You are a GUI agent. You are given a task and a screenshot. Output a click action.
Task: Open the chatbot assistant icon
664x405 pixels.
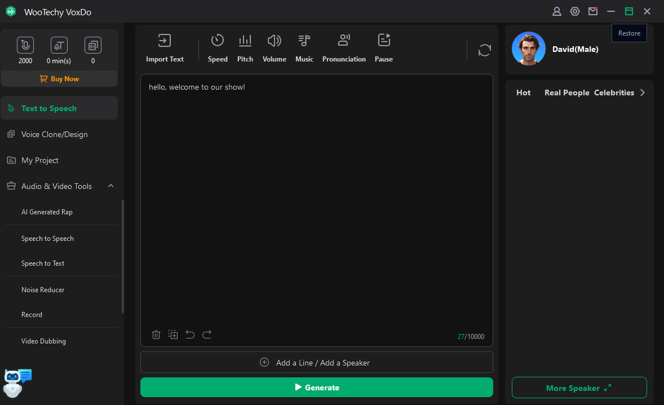[x=17, y=383]
